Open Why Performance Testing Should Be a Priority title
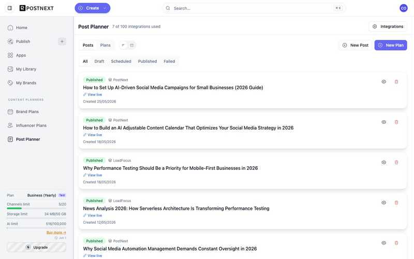 170,168
